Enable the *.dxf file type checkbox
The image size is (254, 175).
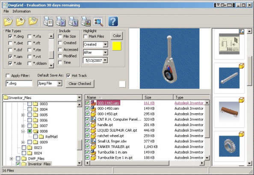click(x=10, y=50)
